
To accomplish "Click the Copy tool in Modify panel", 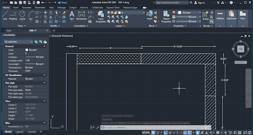I will click(x=45, y=17).
